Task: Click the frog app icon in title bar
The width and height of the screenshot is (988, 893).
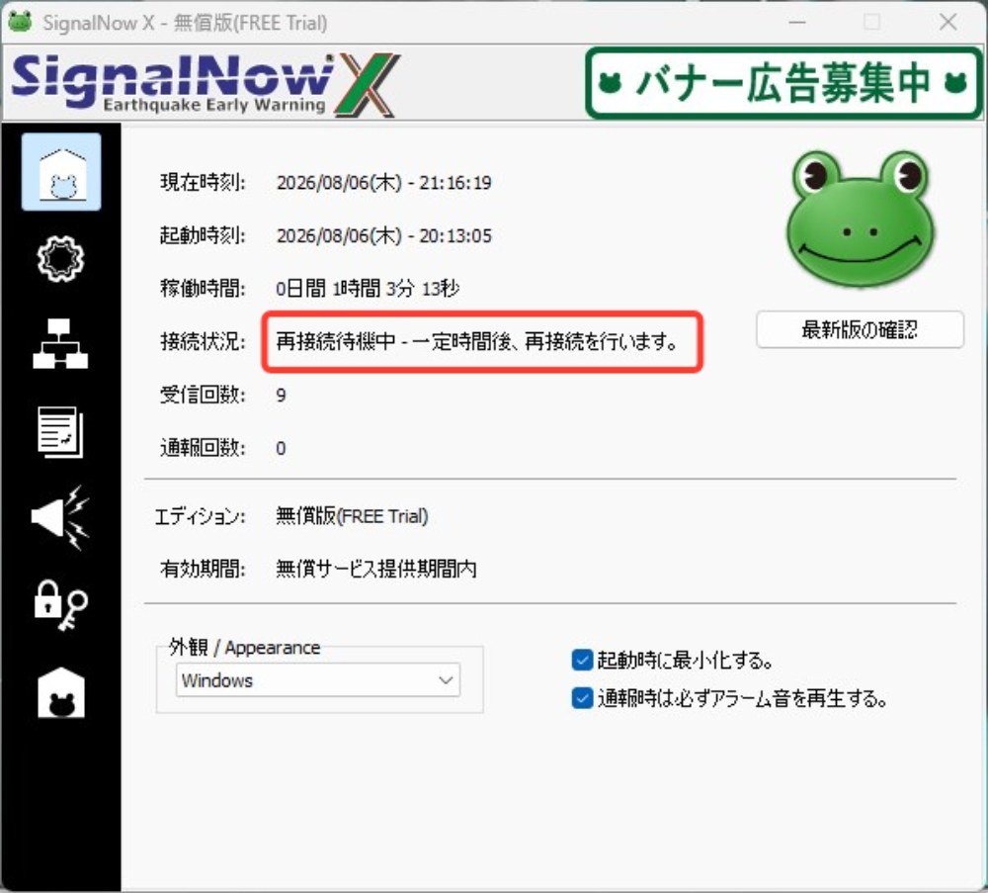Action: 20,22
